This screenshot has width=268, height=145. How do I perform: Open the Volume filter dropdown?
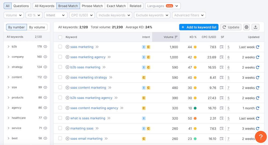pyautogui.click(x=14, y=15)
